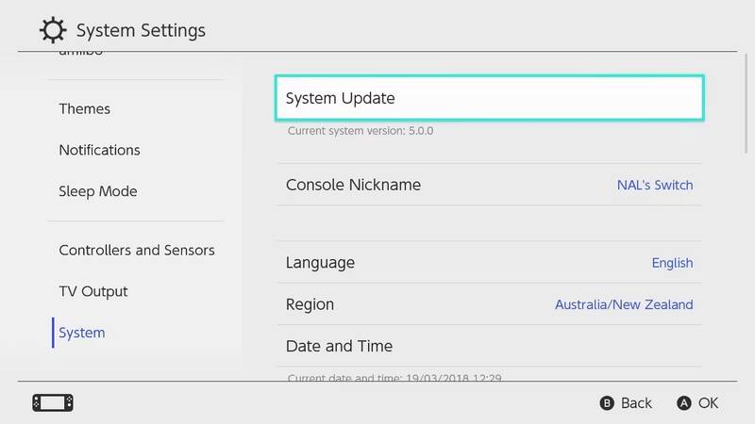Select the System Update option
755x424 pixels.
coord(489,98)
